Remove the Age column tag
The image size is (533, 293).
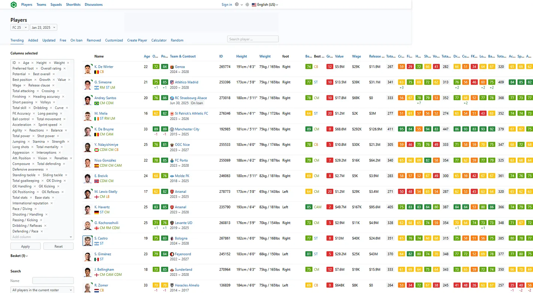coord(32,63)
